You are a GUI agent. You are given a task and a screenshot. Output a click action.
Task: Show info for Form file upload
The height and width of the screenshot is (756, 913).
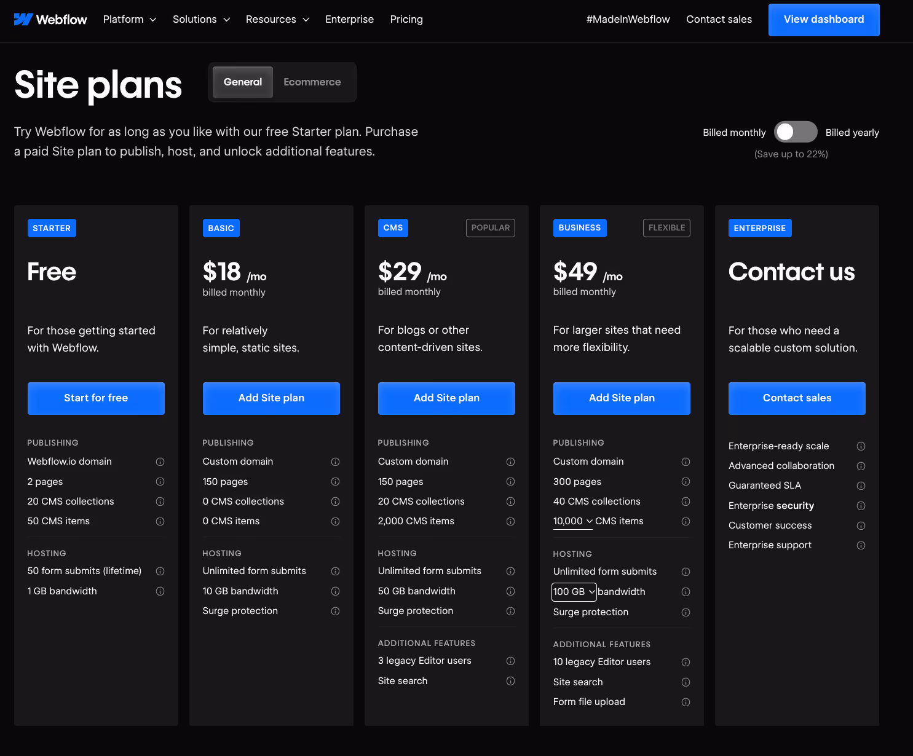click(686, 702)
